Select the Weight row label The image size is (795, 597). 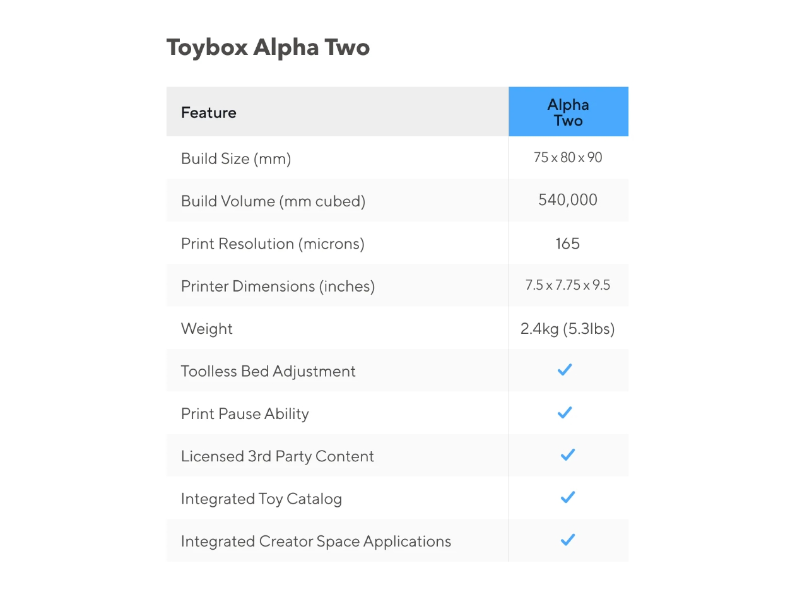207,329
